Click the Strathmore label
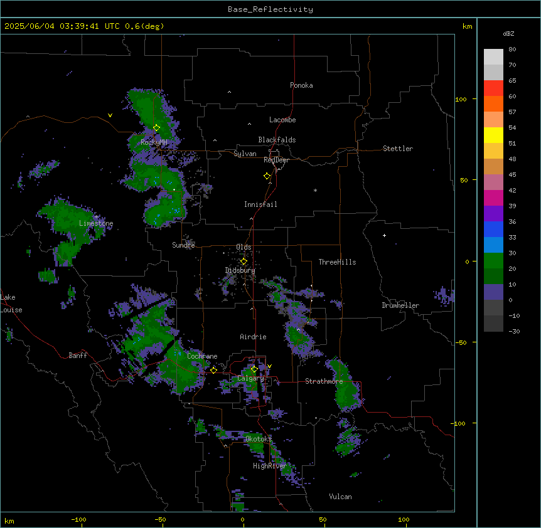 tap(324, 381)
